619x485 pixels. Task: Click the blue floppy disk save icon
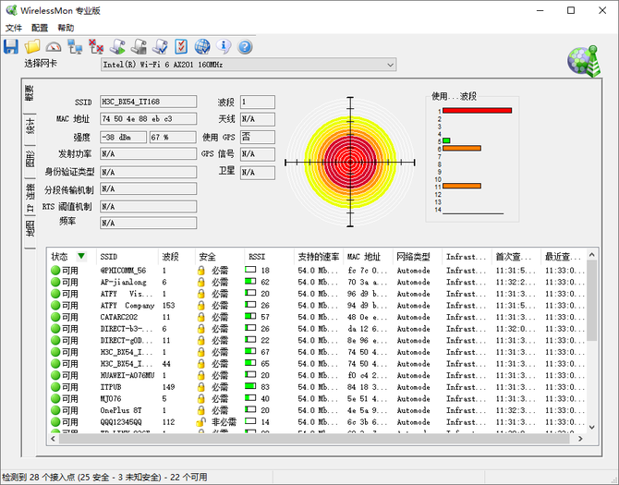[x=11, y=46]
